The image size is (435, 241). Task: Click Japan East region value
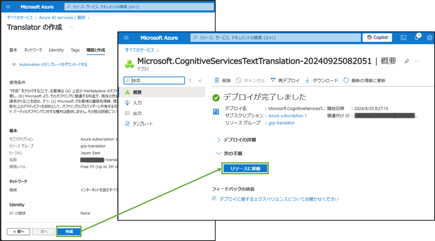click(x=90, y=153)
